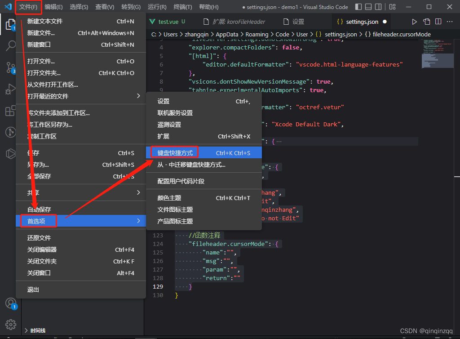Choose 新建窗口 menu entry

tap(81, 45)
